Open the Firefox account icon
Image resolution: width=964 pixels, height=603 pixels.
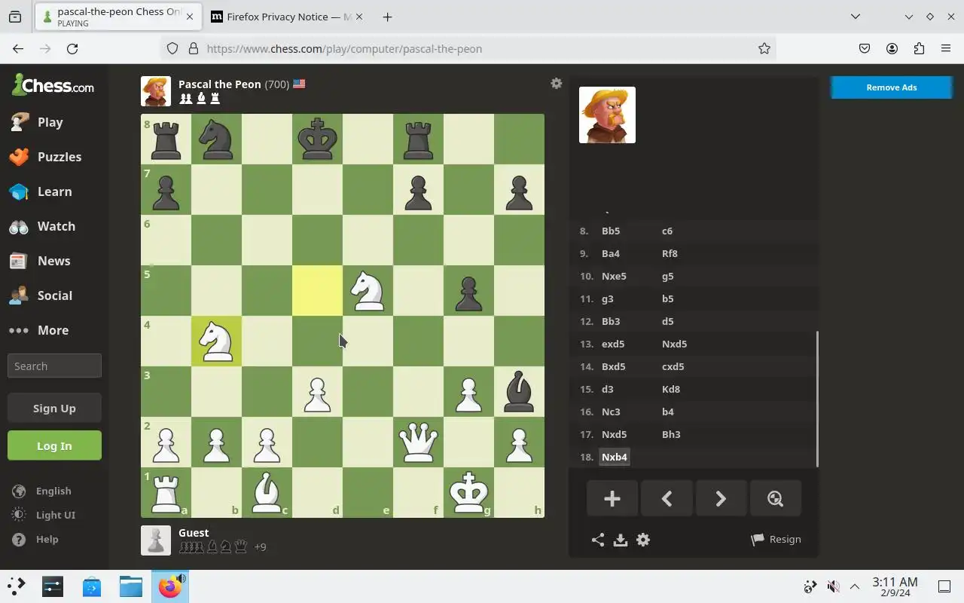pos(892,48)
